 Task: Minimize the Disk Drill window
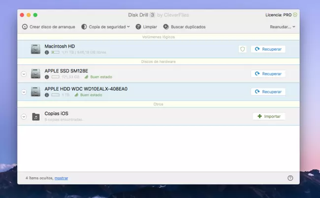29,15
